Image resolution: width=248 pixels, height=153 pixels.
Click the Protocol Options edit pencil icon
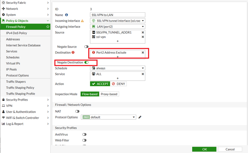pyautogui.click(x=140, y=117)
